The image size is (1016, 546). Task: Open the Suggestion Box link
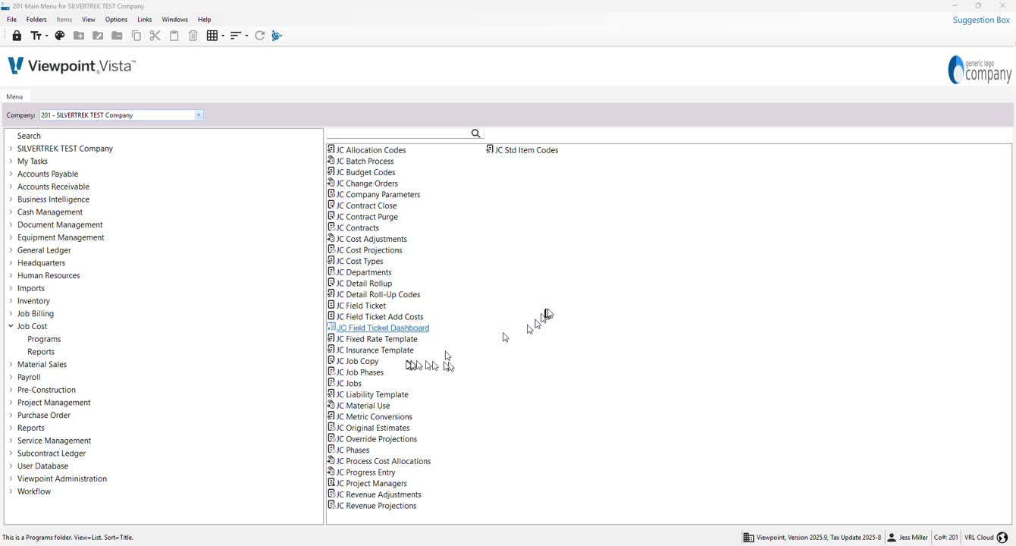coord(981,20)
